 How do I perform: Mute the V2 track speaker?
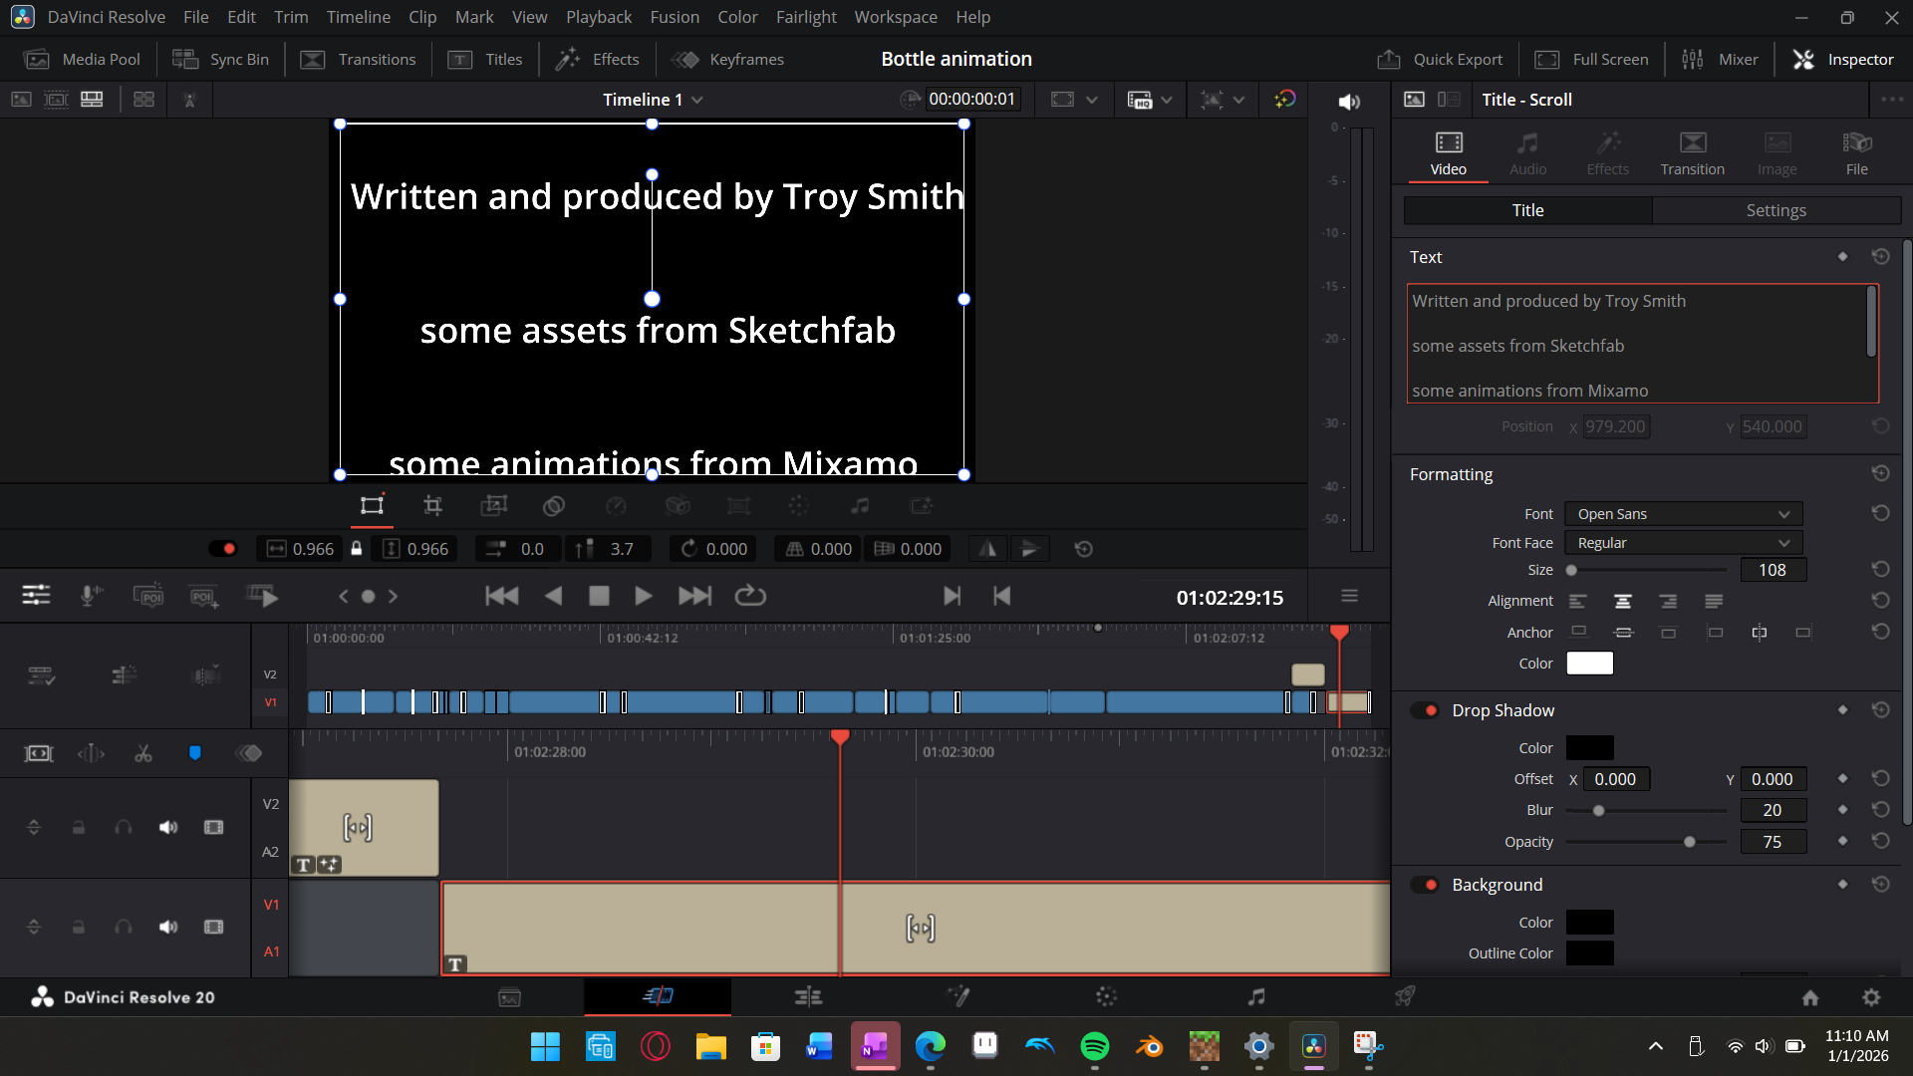pyautogui.click(x=168, y=827)
